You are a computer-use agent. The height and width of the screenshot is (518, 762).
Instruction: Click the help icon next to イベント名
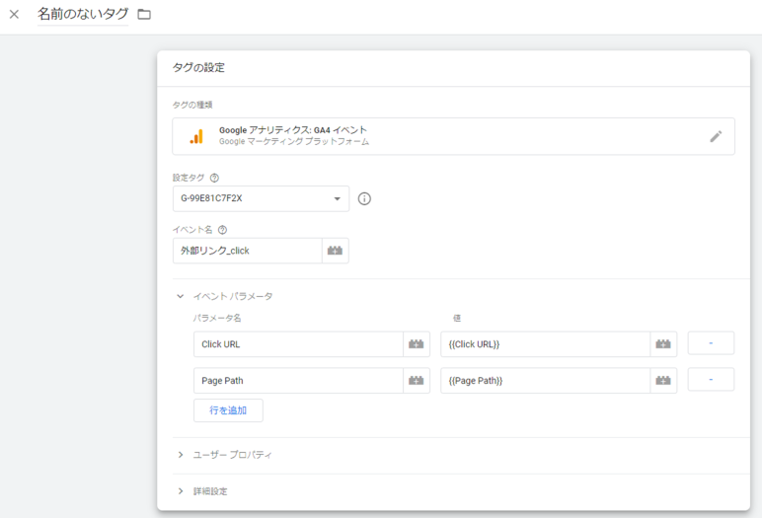tap(222, 230)
